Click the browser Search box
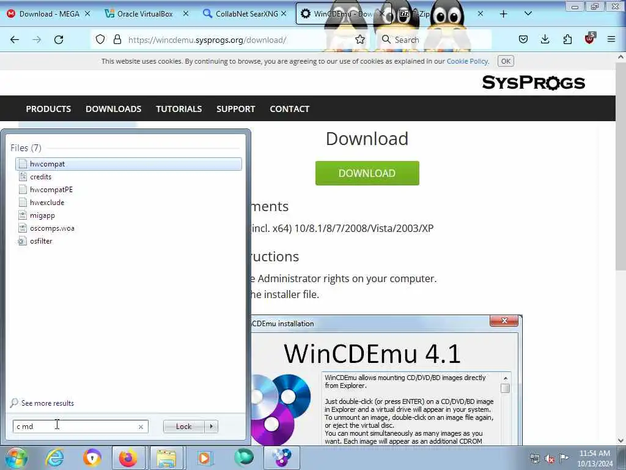Screen dimensions: 626x470 point(435,40)
